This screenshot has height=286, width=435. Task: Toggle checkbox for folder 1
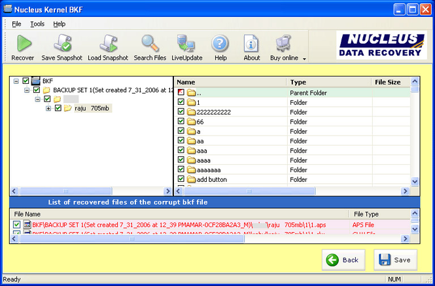click(x=181, y=102)
